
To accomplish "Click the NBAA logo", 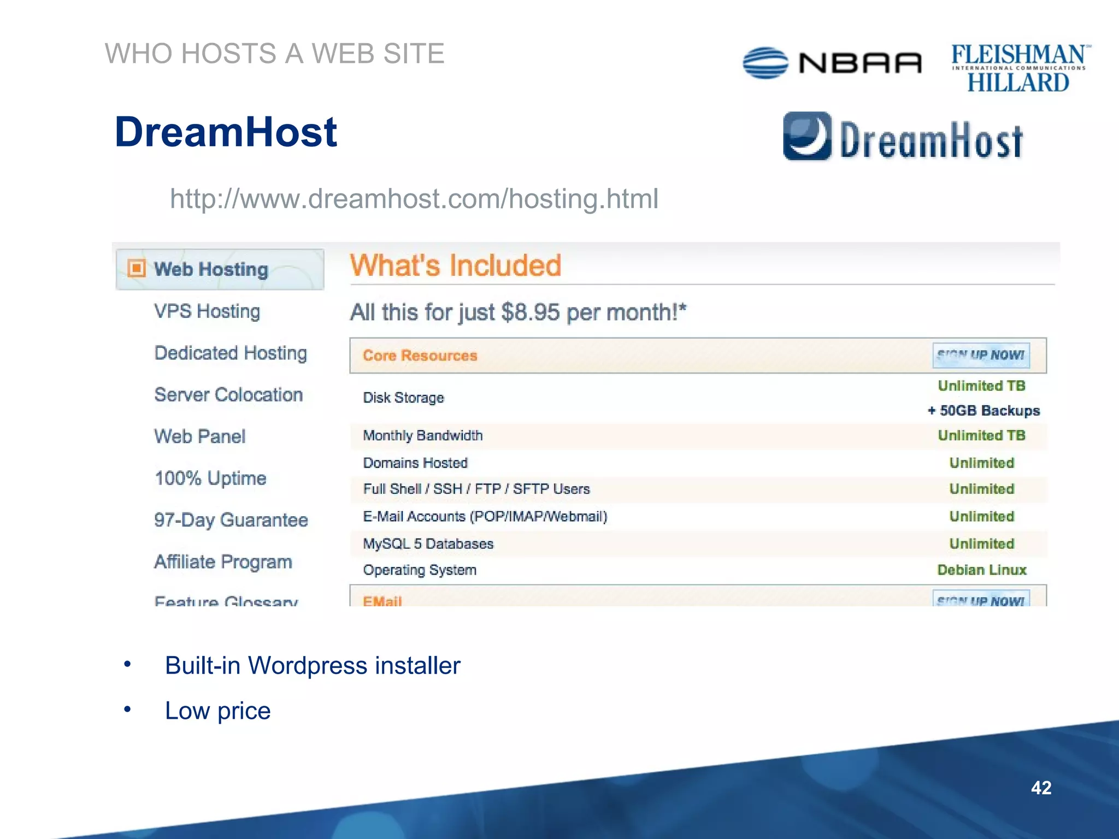I will (832, 63).
